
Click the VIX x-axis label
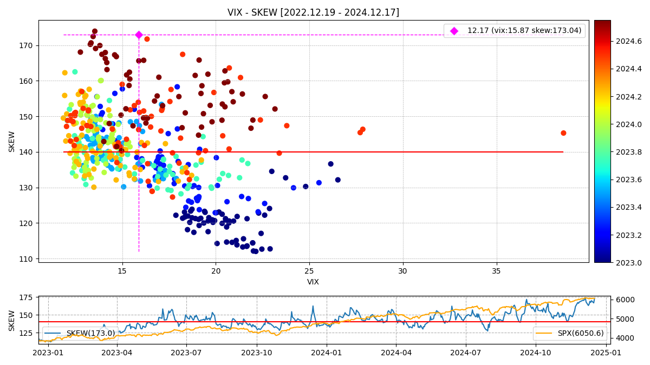tap(313, 282)
